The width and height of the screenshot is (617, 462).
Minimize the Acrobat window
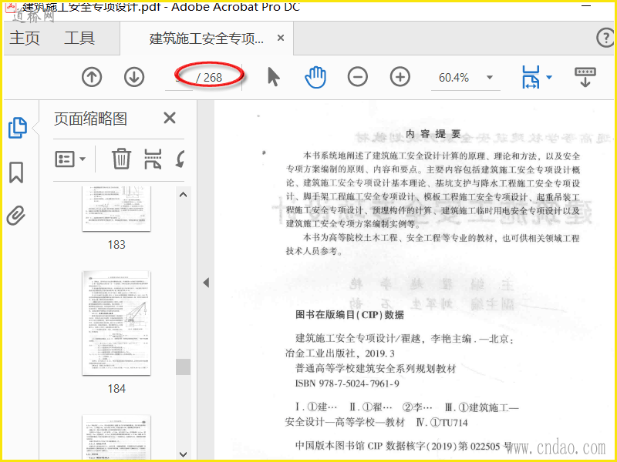pyautogui.click(x=586, y=6)
